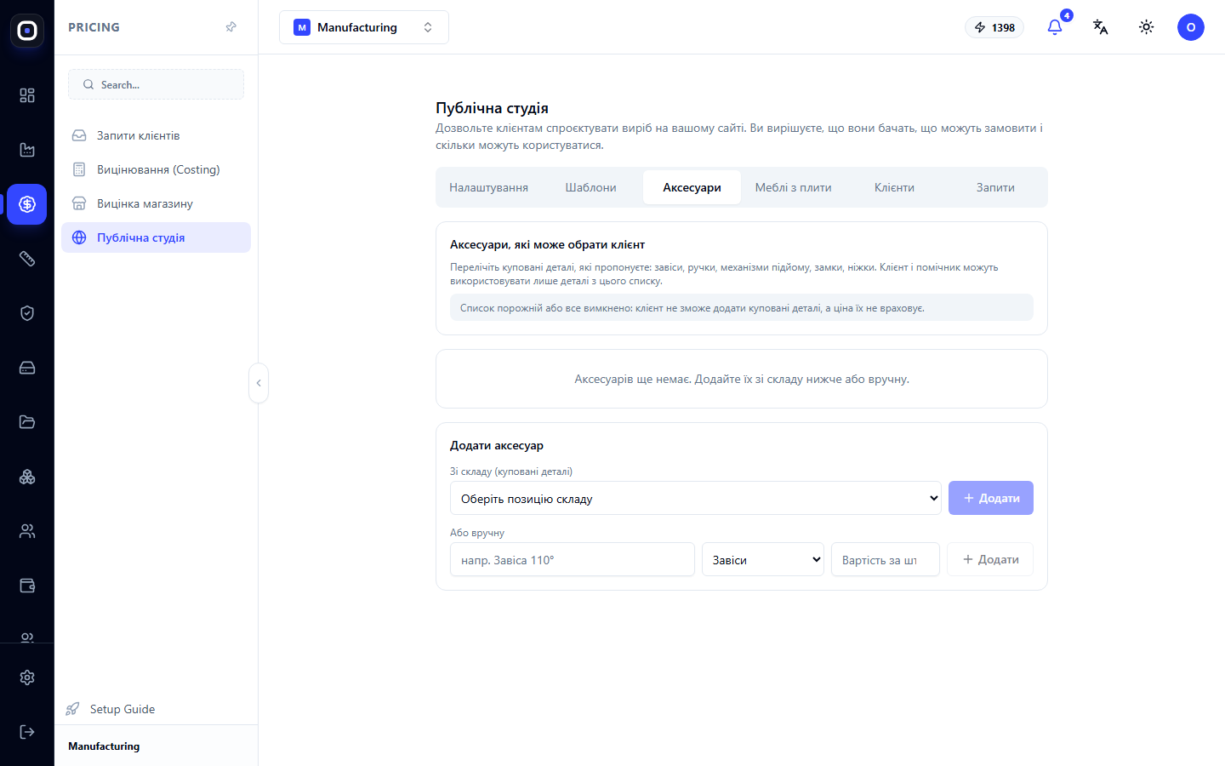Open the language translation icon
The height and width of the screenshot is (766, 1225).
pos(1101,27)
